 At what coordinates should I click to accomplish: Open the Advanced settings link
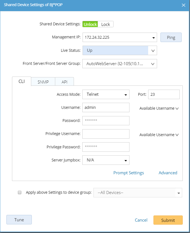click(x=168, y=173)
